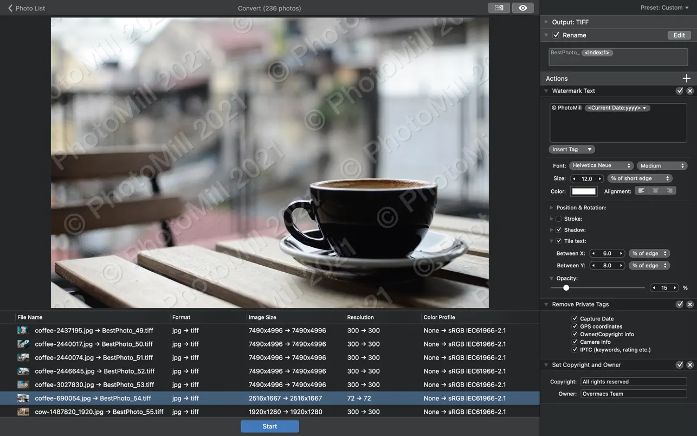Screen dimensions: 697x436
Task: Open the Helvetica Neue font dropdown
Action: point(601,165)
